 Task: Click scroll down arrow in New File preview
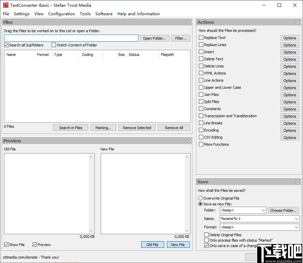pos(187,231)
